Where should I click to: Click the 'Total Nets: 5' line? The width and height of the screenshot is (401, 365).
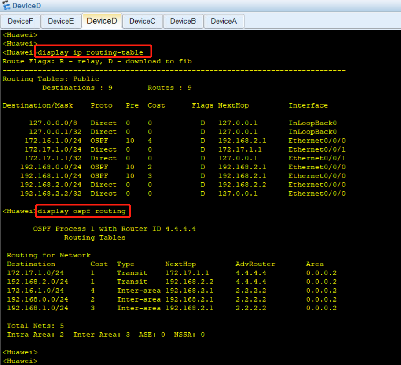click(x=35, y=326)
